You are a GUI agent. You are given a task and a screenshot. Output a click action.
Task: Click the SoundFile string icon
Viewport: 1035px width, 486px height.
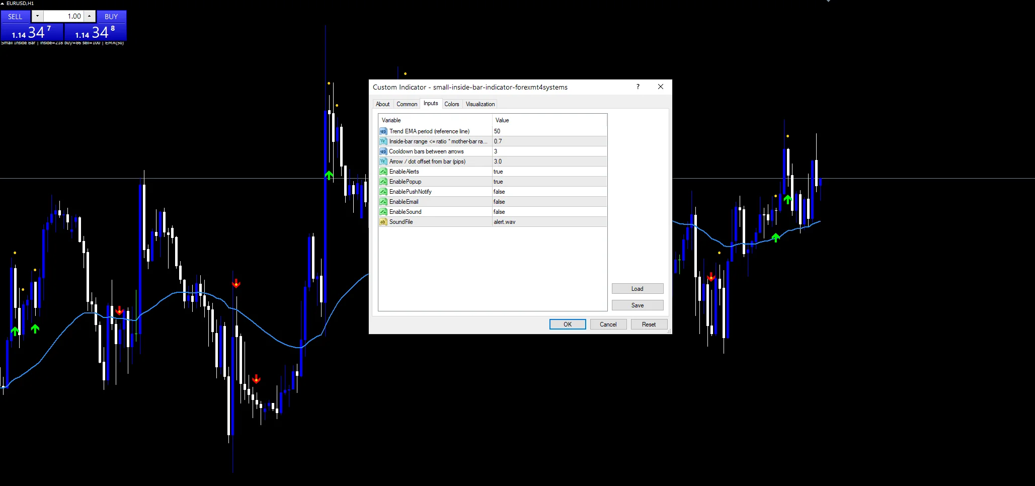click(383, 222)
